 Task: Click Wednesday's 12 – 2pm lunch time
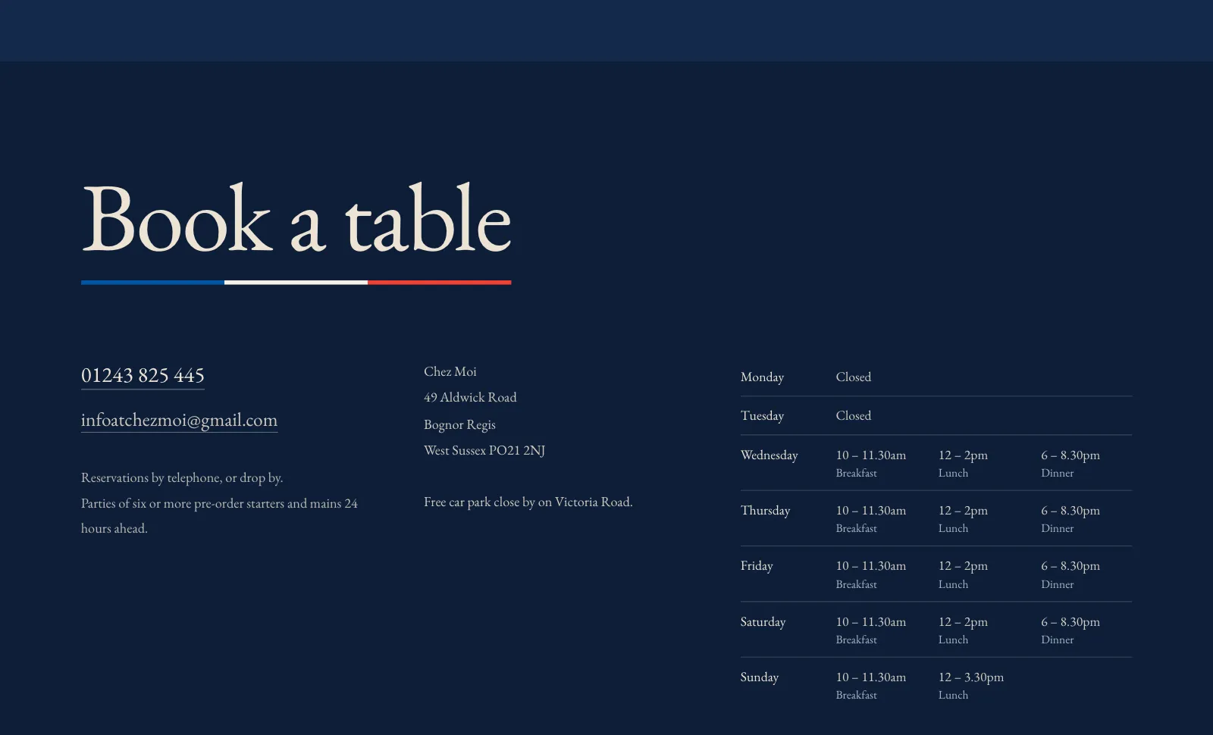963,455
